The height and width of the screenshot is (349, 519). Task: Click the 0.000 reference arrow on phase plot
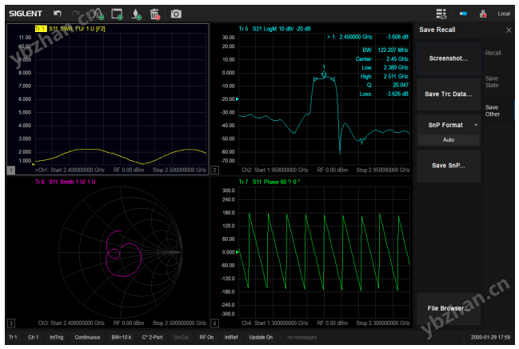(x=237, y=252)
